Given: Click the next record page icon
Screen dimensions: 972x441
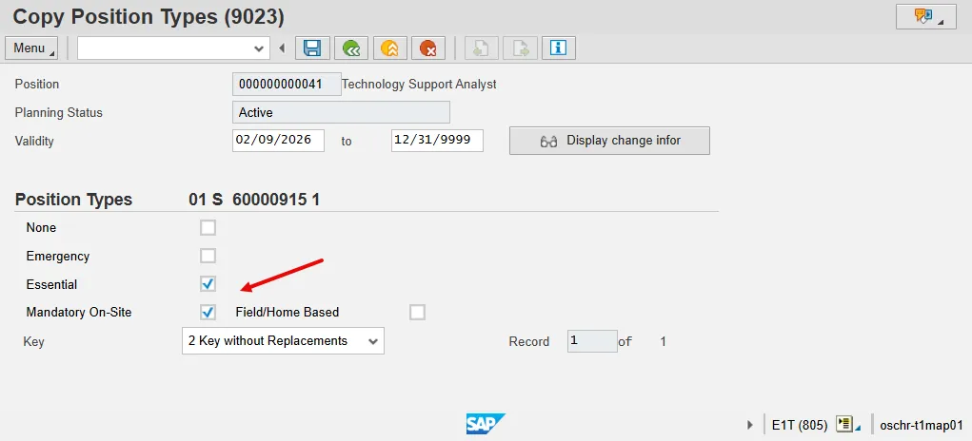Looking at the screenshot, I should [520, 48].
